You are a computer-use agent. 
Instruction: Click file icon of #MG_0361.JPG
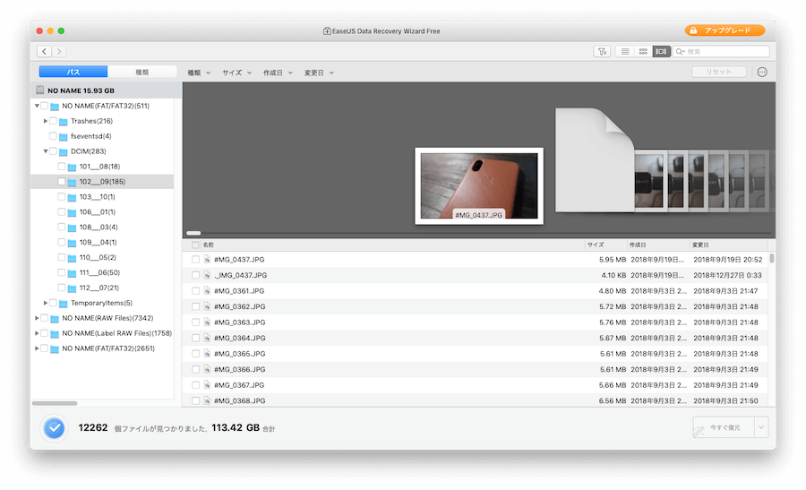[207, 291]
